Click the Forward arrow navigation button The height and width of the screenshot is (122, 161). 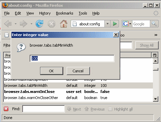coord(23,24)
